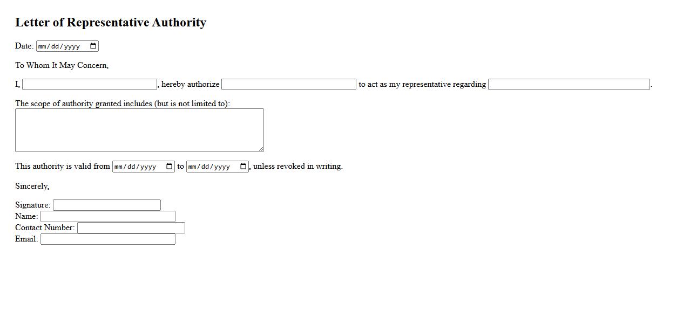Focus the field after "hereby authorize"

coord(289,85)
